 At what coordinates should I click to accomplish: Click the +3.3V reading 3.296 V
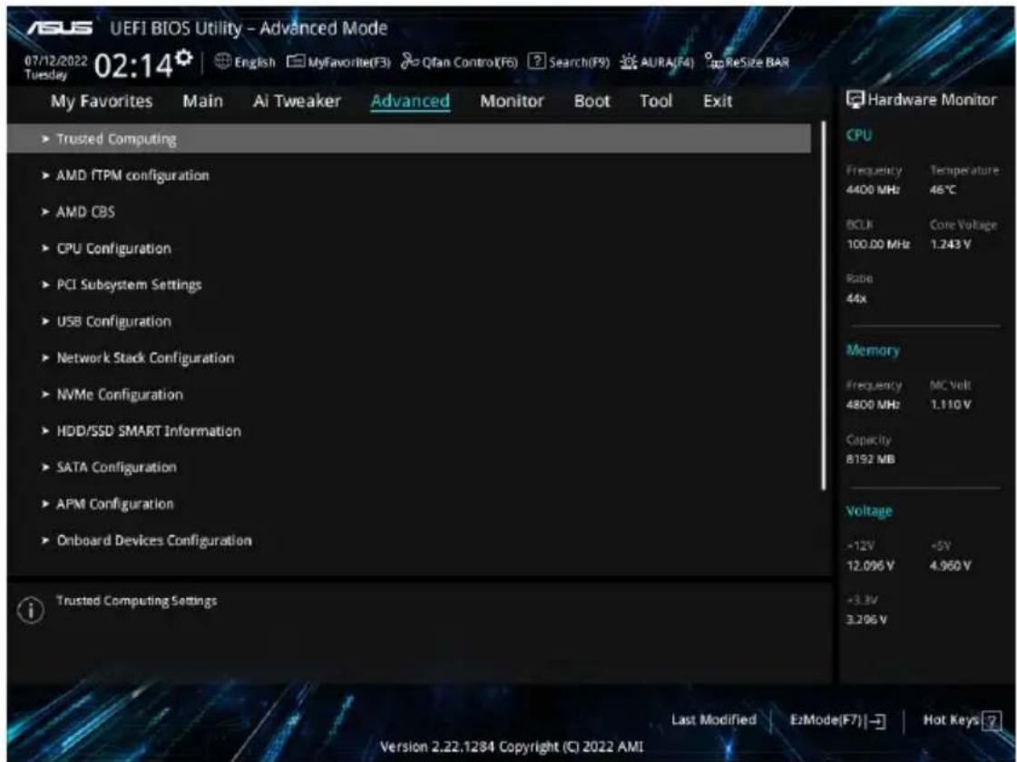click(865, 620)
